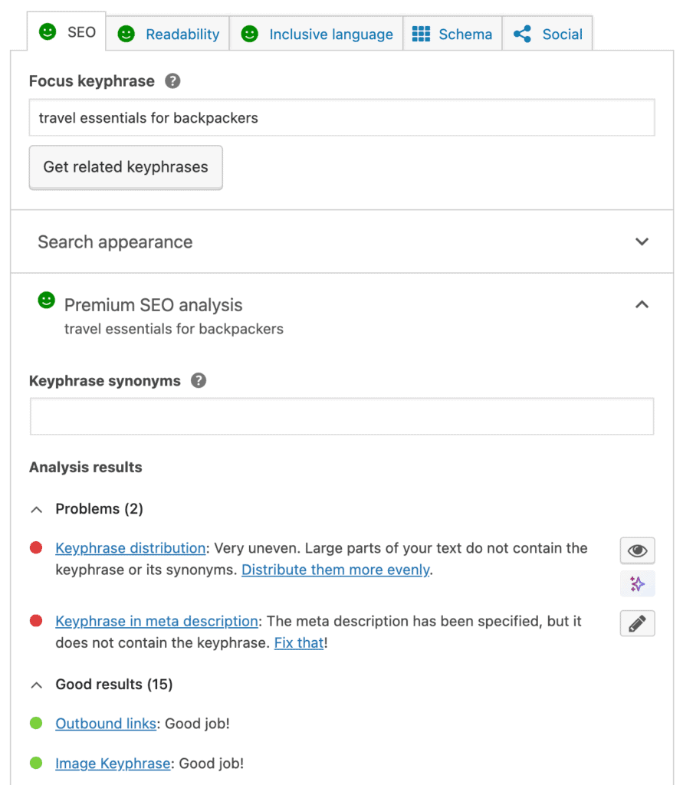Open the AI sparkle suggestion icon

pyautogui.click(x=637, y=584)
